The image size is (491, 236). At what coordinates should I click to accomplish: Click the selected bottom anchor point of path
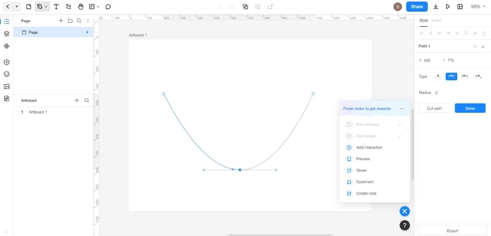pos(240,170)
